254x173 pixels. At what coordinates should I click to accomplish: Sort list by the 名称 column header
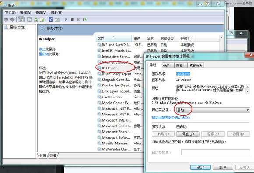(x=114, y=39)
